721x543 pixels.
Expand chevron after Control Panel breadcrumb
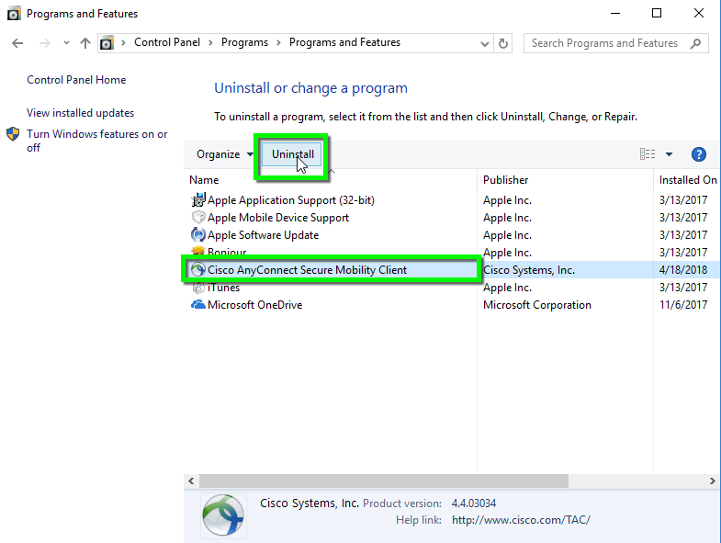(210, 43)
